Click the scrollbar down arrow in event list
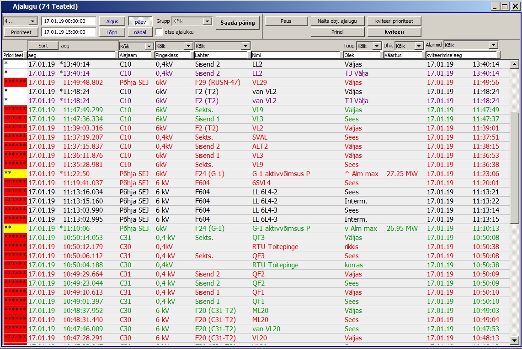This screenshot has height=349, width=522. [x=514, y=340]
